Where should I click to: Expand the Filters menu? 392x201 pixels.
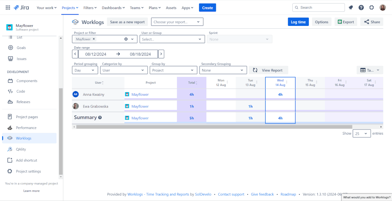click(x=90, y=8)
